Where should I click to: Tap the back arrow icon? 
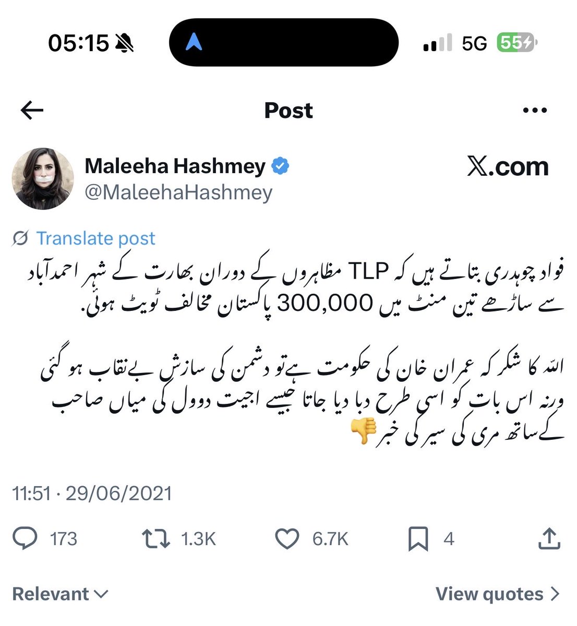(32, 110)
